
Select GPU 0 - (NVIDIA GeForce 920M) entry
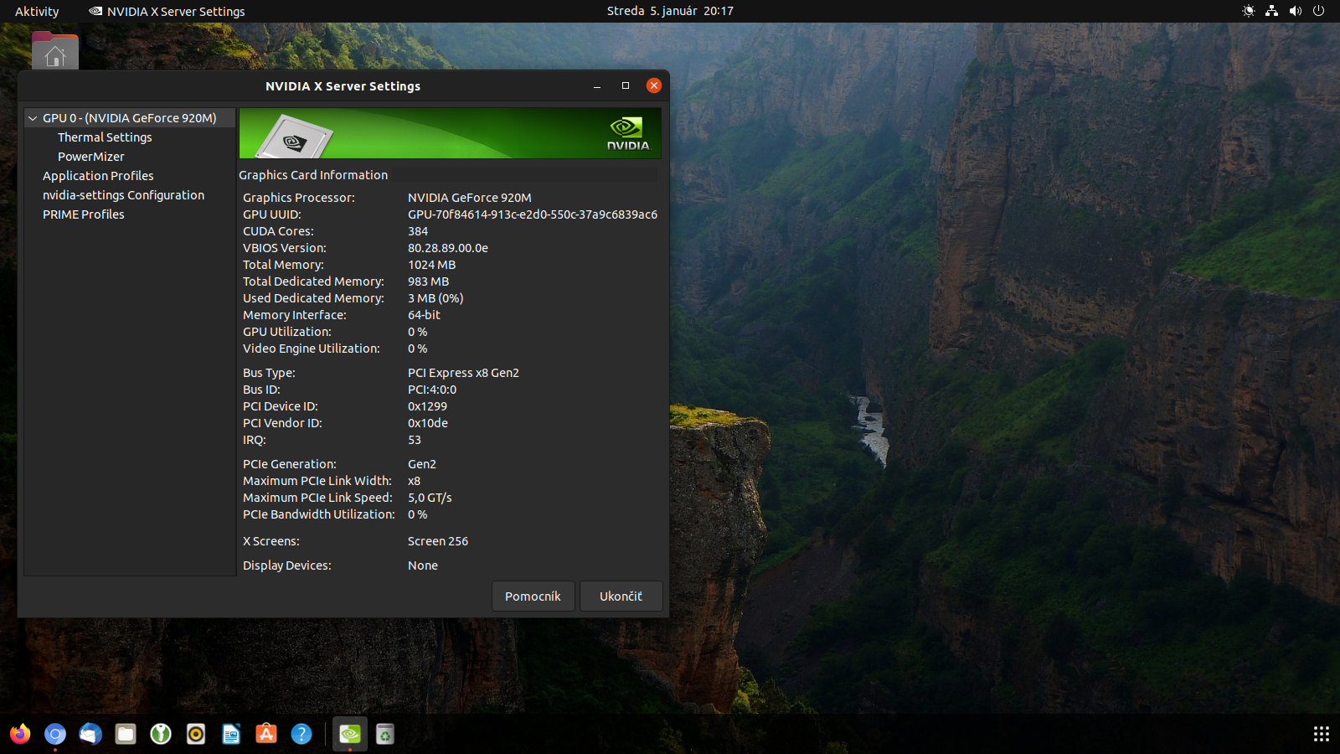[x=129, y=118]
